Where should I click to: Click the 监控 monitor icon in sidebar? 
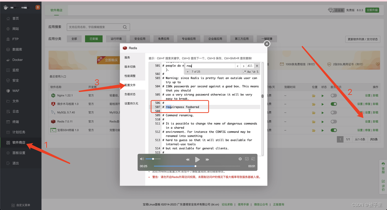(x=8, y=70)
